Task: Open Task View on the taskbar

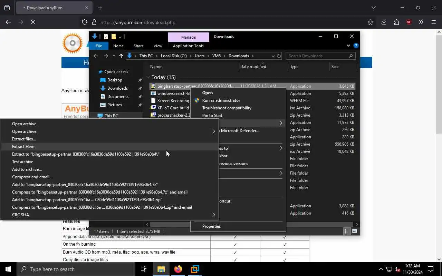Action: pyautogui.click(x=144, y=269)
